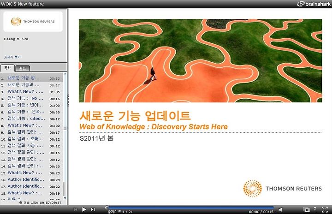Click the S2011년 봄 text

[96, 138]
